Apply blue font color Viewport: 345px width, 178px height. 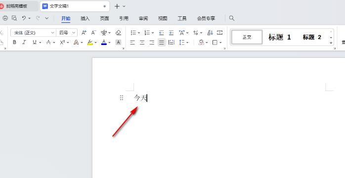tap(104, 42)
